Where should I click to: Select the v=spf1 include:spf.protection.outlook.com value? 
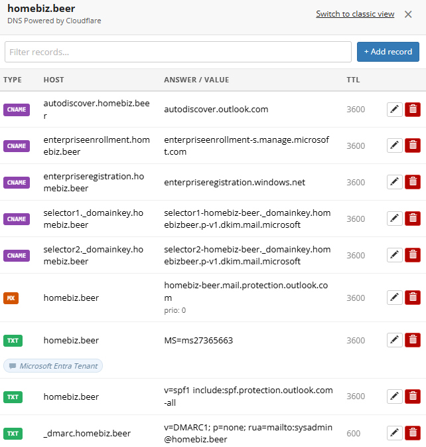pos(248,397)
